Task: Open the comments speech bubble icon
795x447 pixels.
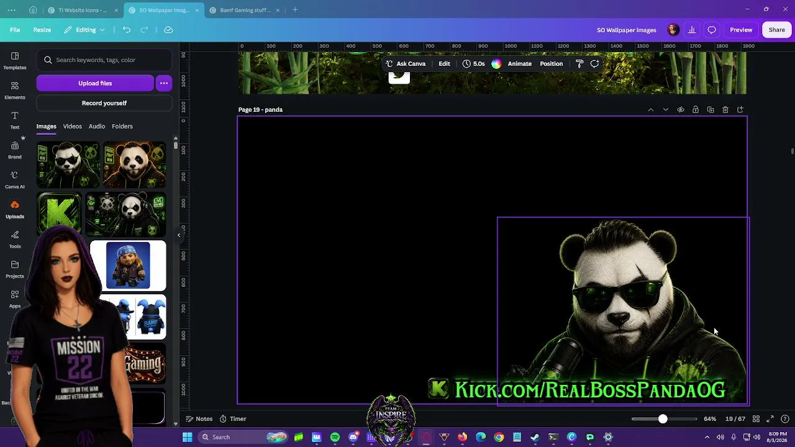Action: tap(712, 30)
